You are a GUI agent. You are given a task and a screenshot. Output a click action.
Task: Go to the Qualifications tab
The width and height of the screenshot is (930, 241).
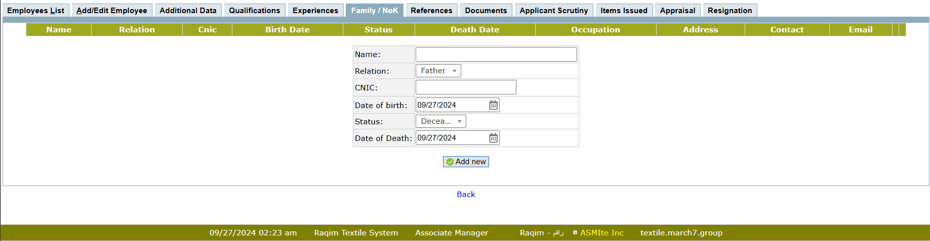click(254, 11)
